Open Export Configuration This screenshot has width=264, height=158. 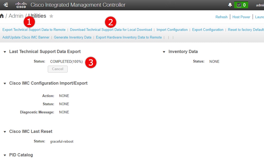[208, 30]
